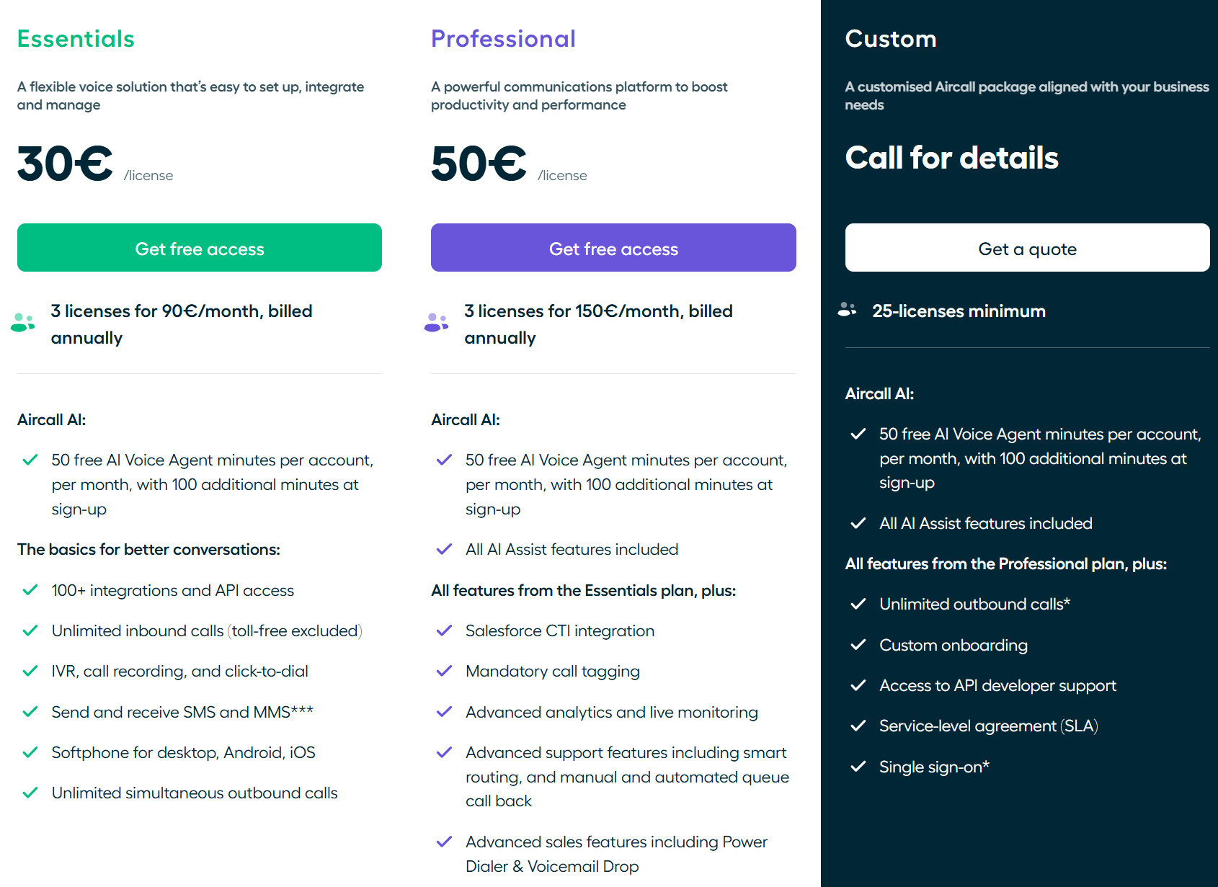Select the Custom plan heading
The width and height of the screenshot is (1218, 887).
(x=891, y=39)
